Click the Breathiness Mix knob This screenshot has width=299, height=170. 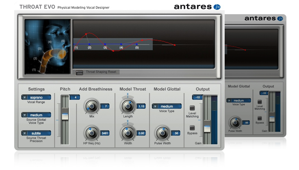coord(91,106)
